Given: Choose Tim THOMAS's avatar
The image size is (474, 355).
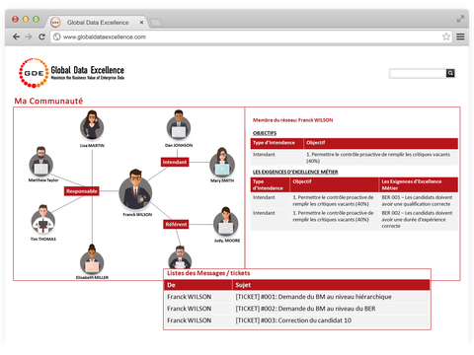Looking at the screenshot, I should coord(43,219).
